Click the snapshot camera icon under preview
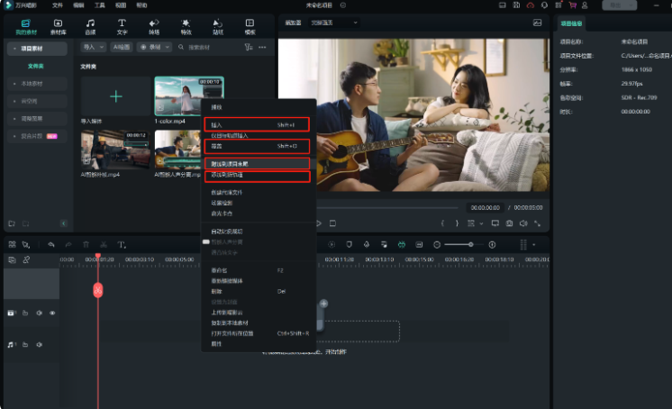This screenshot has width=672, height=409. [509, 223]
